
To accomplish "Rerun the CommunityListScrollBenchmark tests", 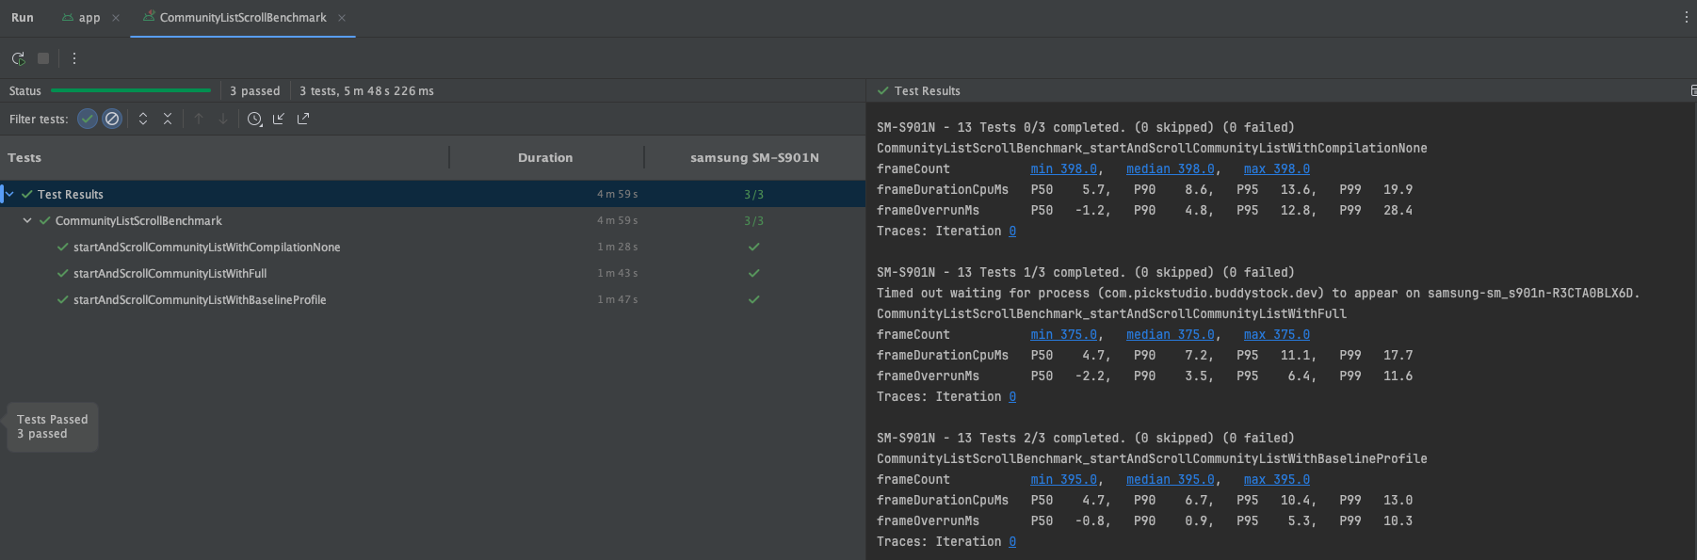I will [x=18, y=58].
